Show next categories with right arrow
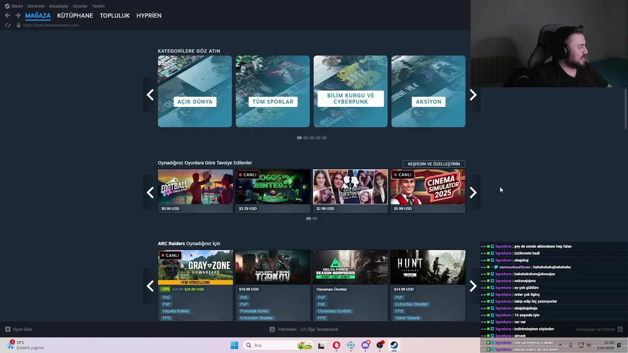Screen dimensions: 628x353 473,95
